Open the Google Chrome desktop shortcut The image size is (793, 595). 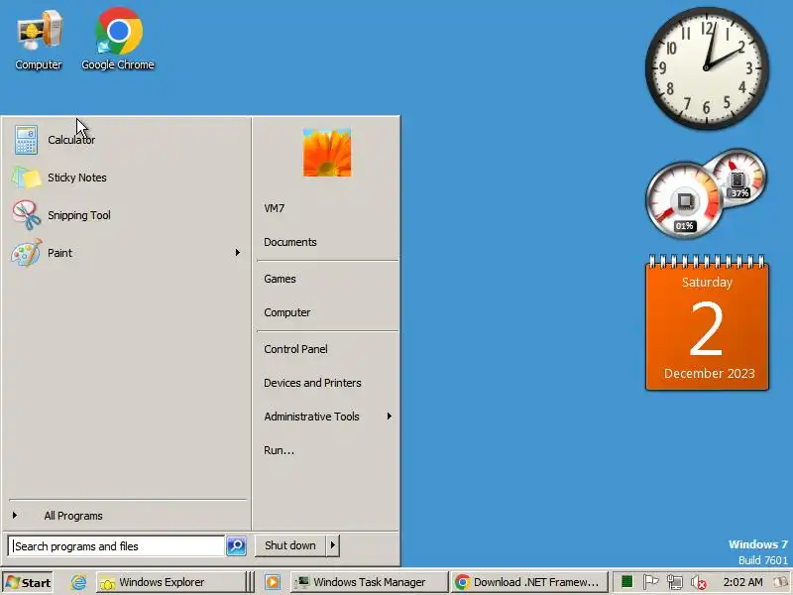[x=118, y=41]
